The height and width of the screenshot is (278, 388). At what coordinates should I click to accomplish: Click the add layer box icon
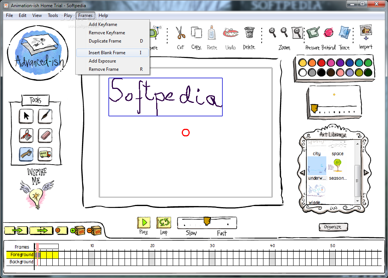click(x=78, y=231)
